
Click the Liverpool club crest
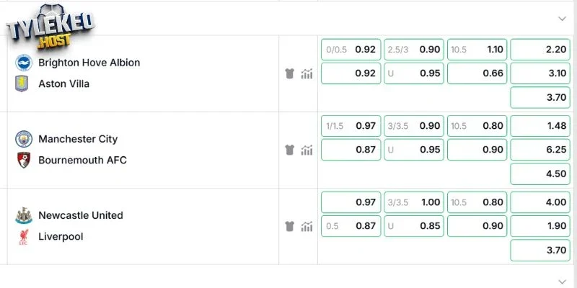24,237
